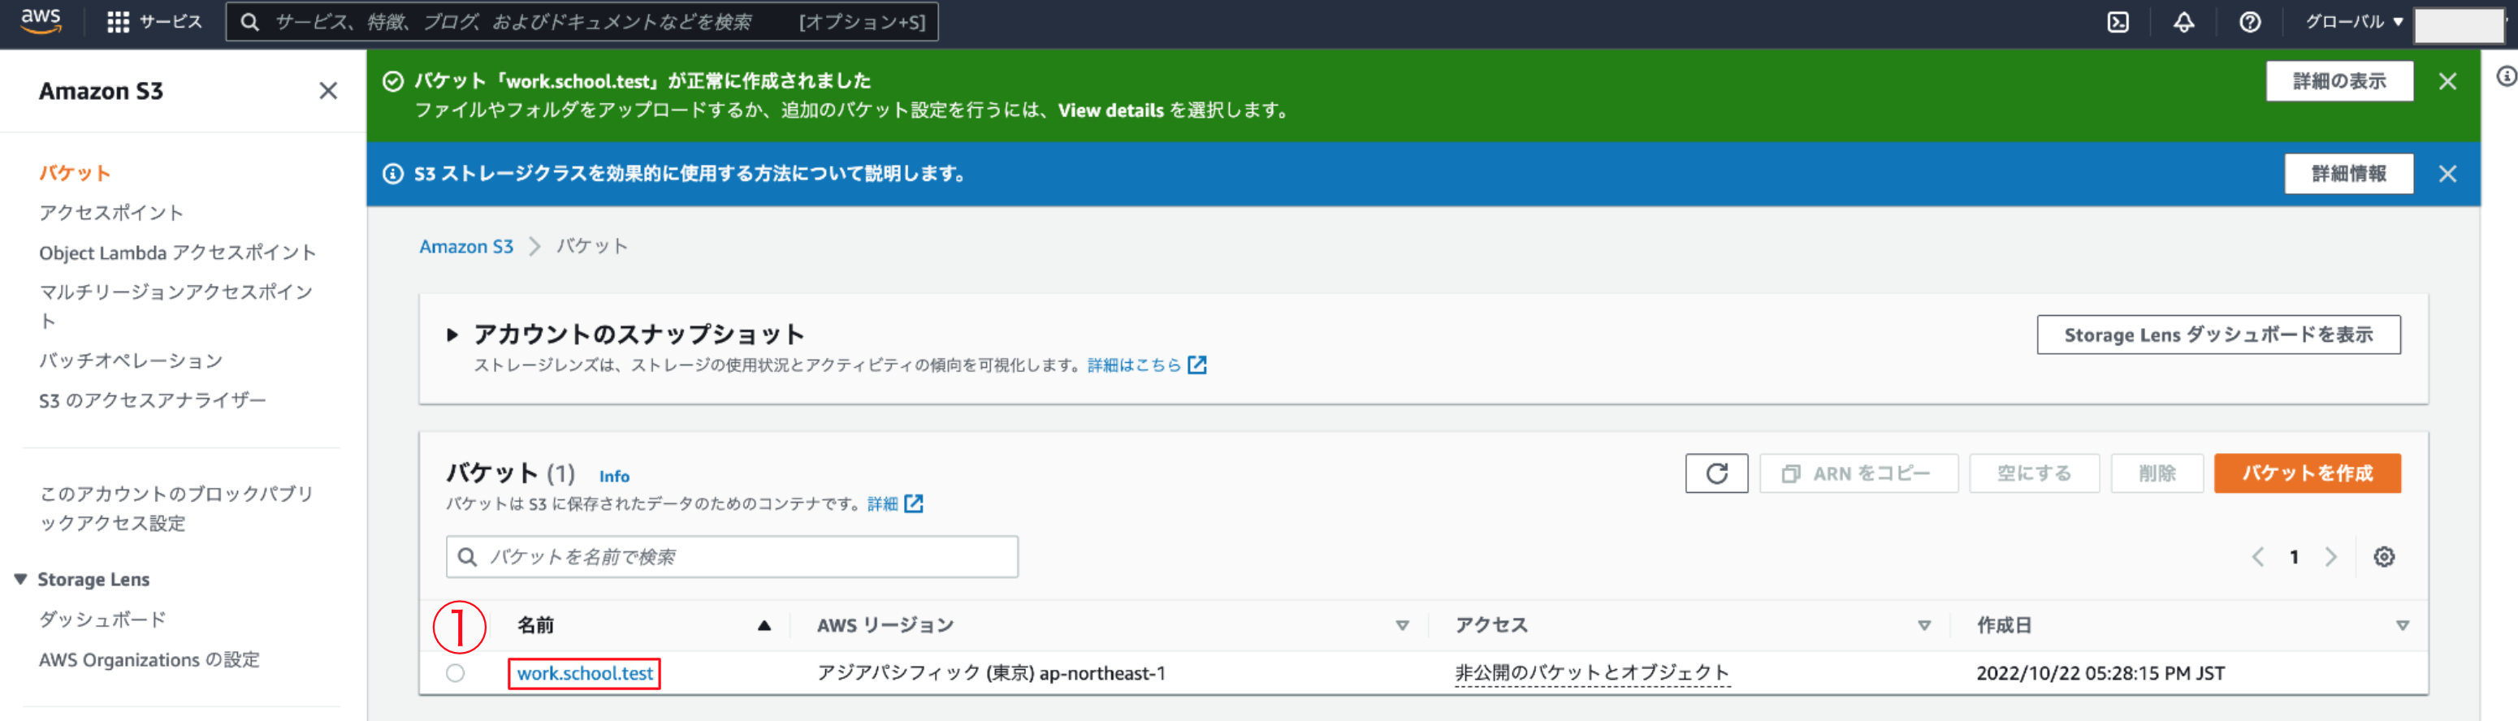The image size is (2518, 721).
Task: Click the ARN をコピー button
Action: tap(1858, 474)
